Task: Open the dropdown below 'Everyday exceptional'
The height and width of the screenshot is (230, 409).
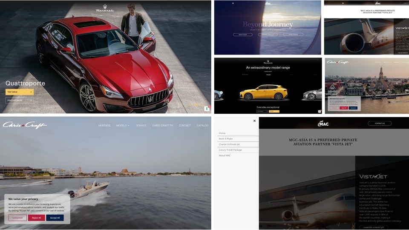Action: [262, 111]
